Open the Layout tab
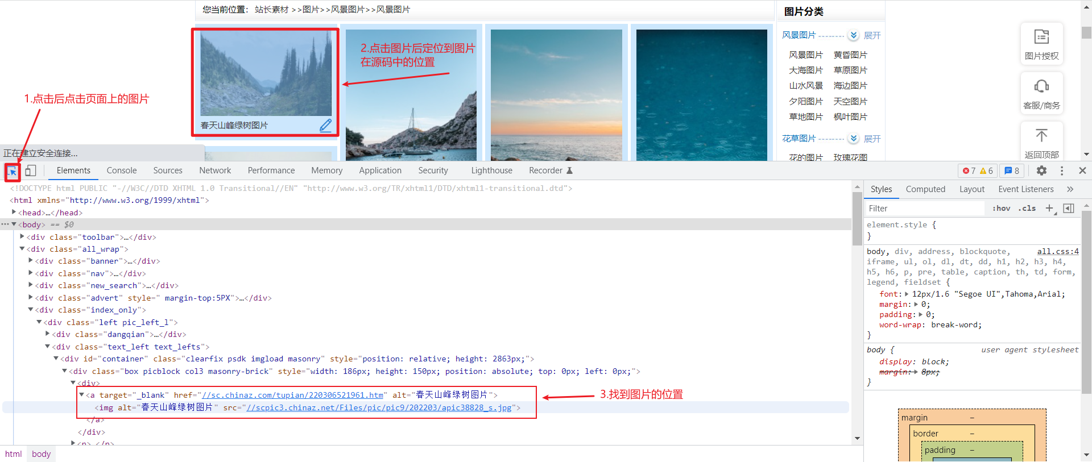The image size is (1092, 462). tap(972, 189)
